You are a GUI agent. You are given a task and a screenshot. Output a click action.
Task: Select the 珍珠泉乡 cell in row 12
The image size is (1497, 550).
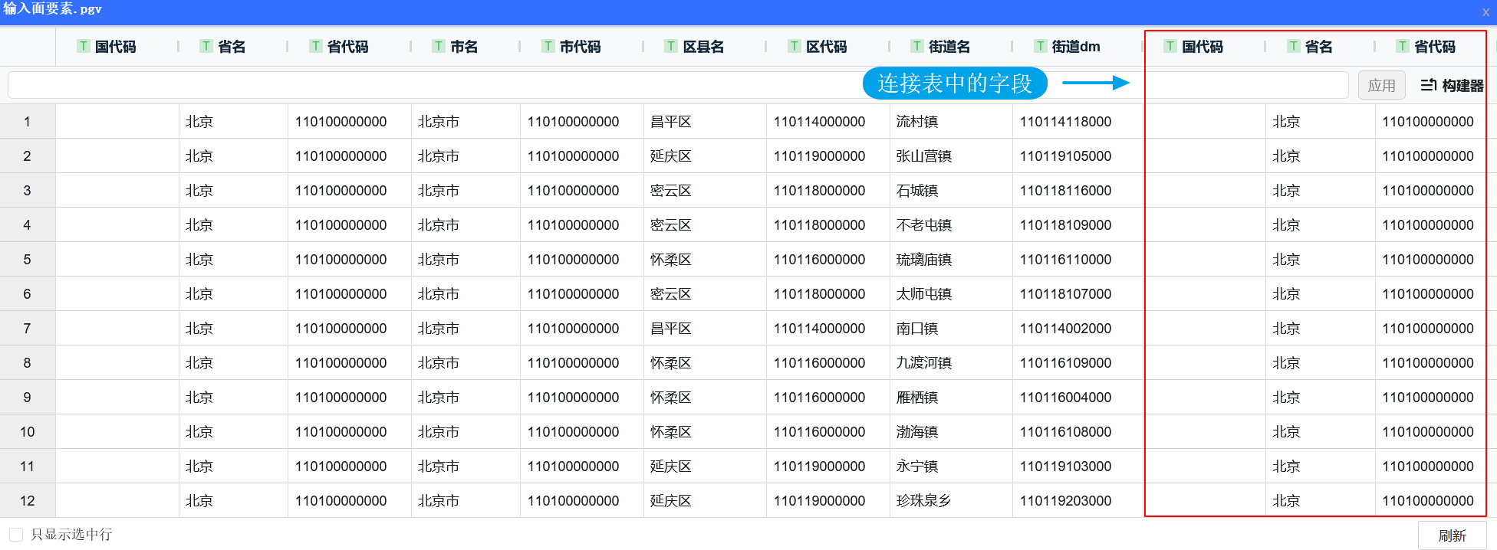[923, 501]
